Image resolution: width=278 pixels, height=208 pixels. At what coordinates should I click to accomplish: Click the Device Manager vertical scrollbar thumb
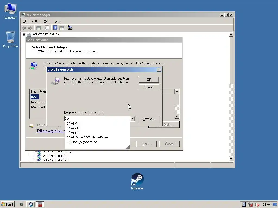[231, 60]
